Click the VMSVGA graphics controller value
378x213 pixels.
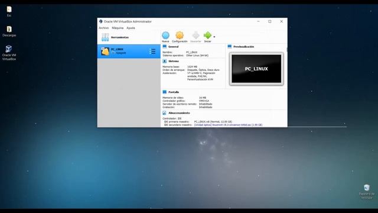[204, 101]
